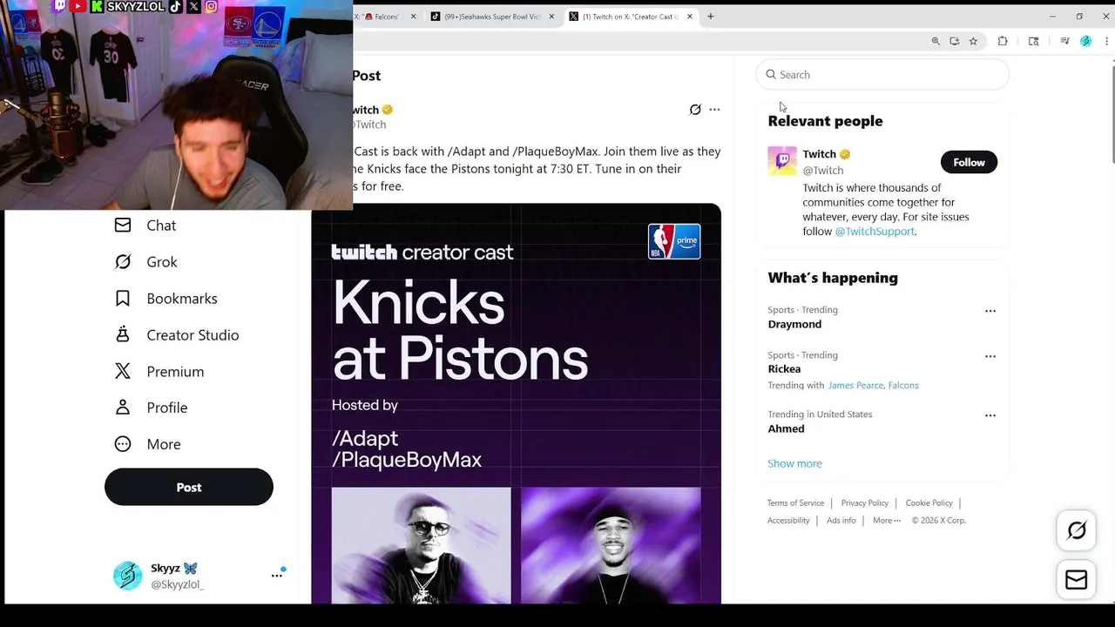
Task: Follow the Twitch account
Action: [969, 162]
